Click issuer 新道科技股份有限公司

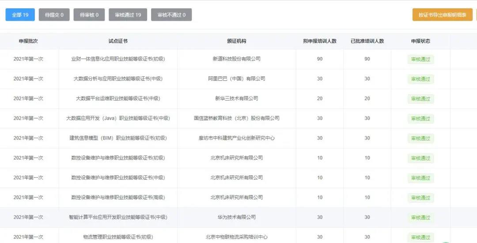point(237,59)
